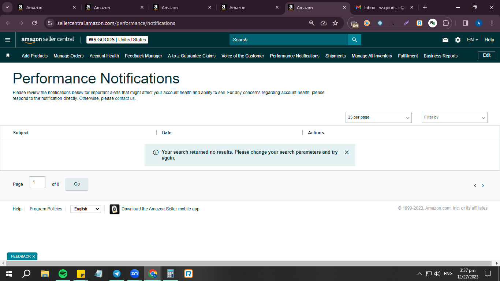Open Program Policies link
Screen dimensions: 500x281
(x=46, y=209)
